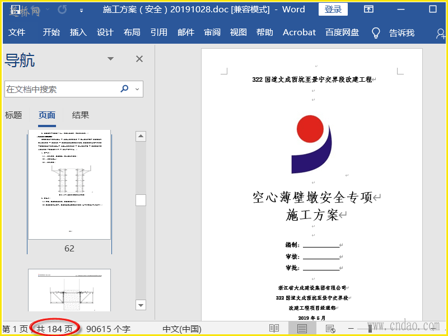Click the 322 国道 project heading line
The width and height of the screenshot is (448, 336).
click(x=312, y=80)
